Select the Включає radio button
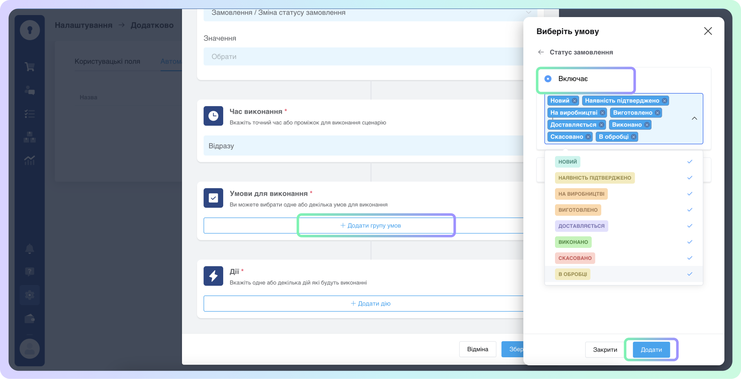Screen dimensions: 741x379 [x=548, y=79]
